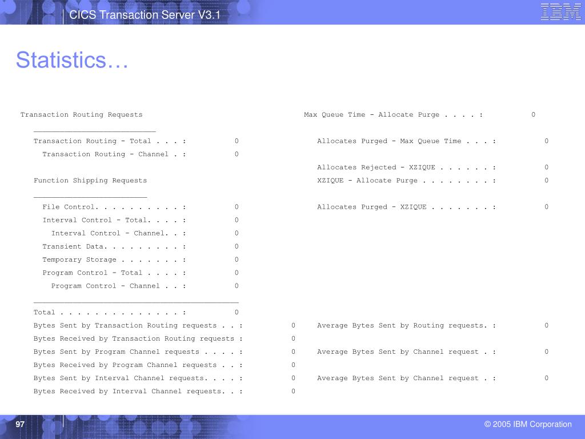Image resolution: width=585 pixels, height=439 pixels.
Task: Click the 'File Control' statistics row
Action: [x=141, y=207]
